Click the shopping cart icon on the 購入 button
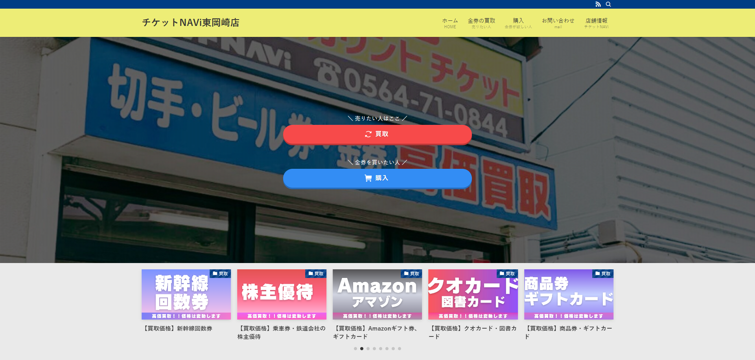Viewport: 755px width, 360px height. (x=367, y=178)
